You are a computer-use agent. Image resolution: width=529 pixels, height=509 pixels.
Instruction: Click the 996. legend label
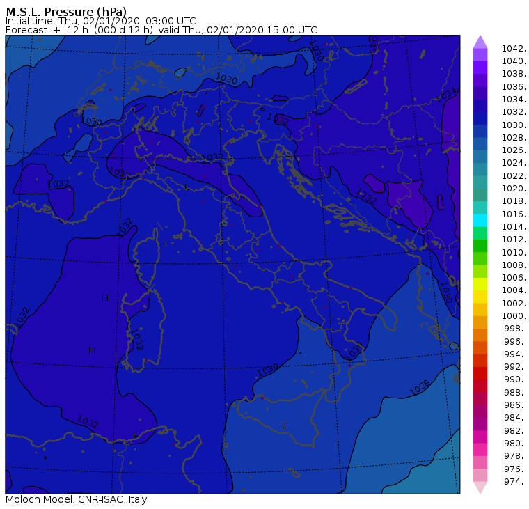515,342
